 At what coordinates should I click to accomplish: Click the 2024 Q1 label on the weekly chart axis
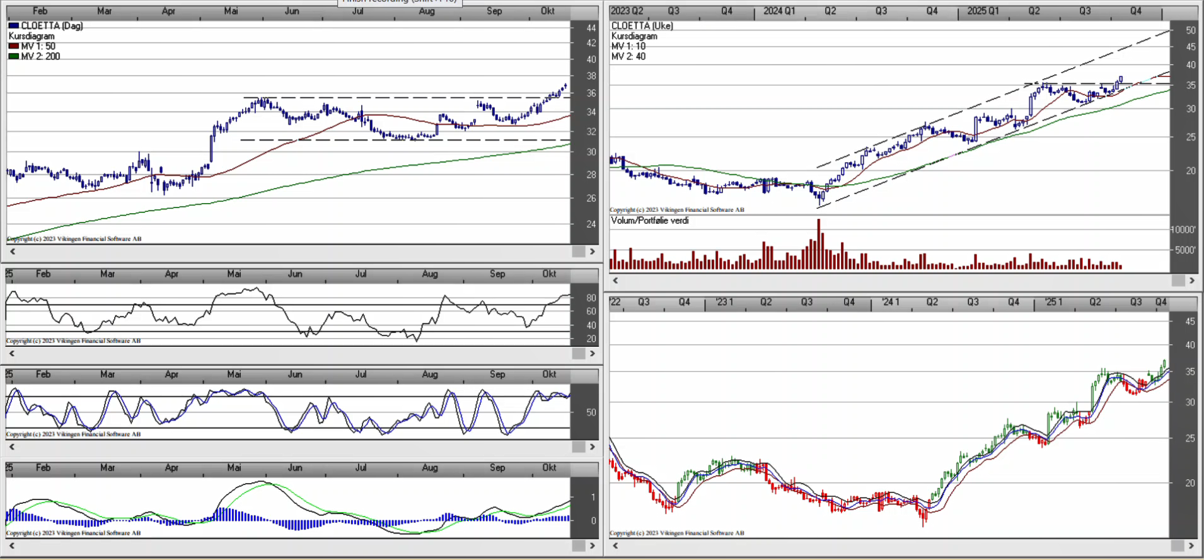tap(779, 11)
